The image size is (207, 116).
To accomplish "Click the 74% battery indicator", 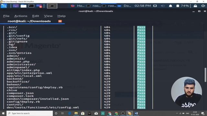I will 182,6.
